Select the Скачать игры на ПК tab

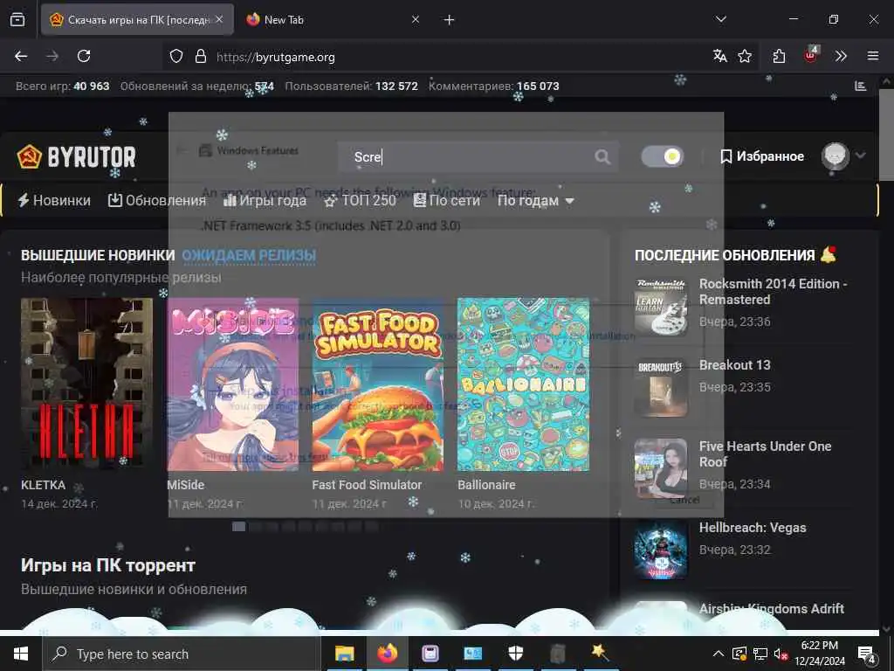(x=137, y=20)
